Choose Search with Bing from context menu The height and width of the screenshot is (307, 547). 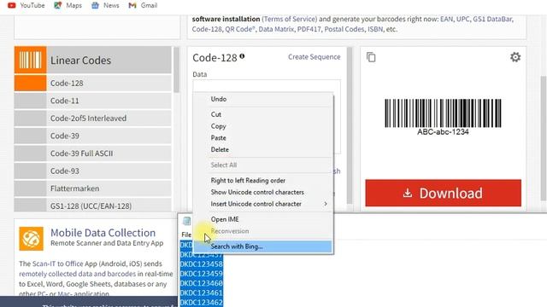[x=263, y=246]
